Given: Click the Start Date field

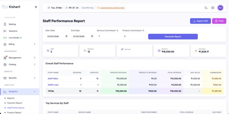Looking at the screenshot, I should (x=58, y=36).
